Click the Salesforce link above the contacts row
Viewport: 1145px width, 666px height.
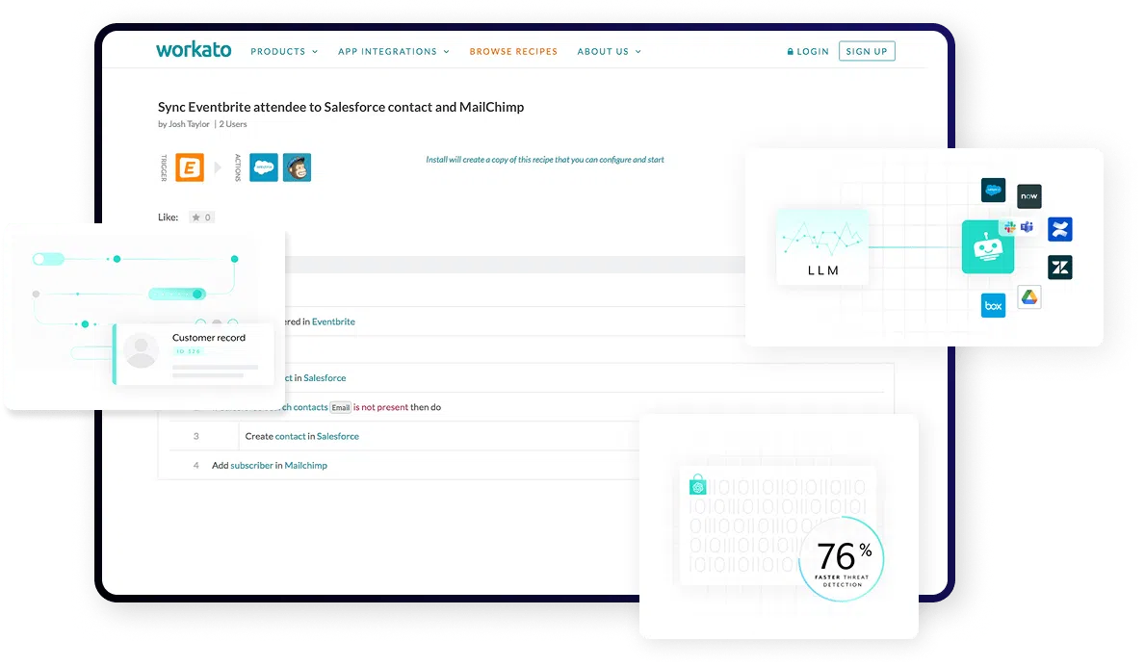point(325,378)
